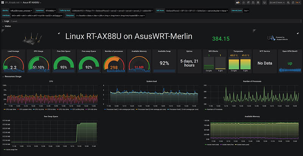Open the dashboards grid icon at top left
Image resolution: width=303 pixels, height=156 pixels.
2,3
